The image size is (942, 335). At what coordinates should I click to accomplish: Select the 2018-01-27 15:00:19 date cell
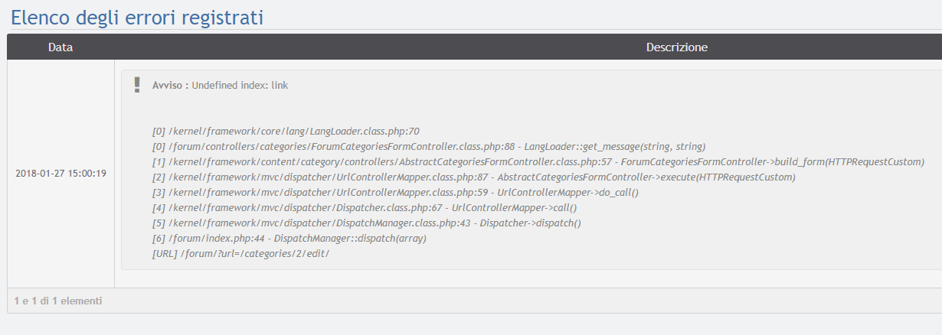pos(61,174)
